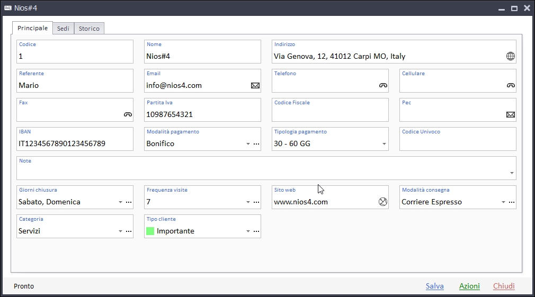Click the phone icon in Telefono field
The height and width of the screenshot is (297, 535).
tap(383, 85)
